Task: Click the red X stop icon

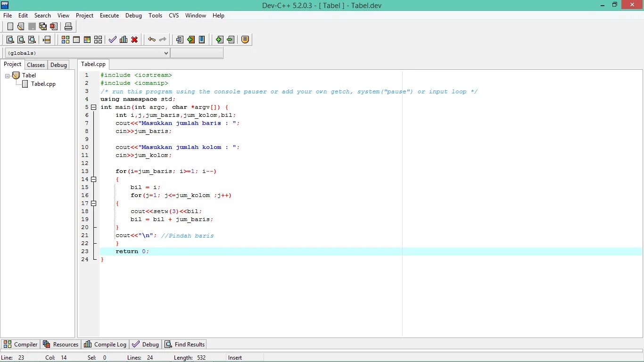Action: [134, 40]
